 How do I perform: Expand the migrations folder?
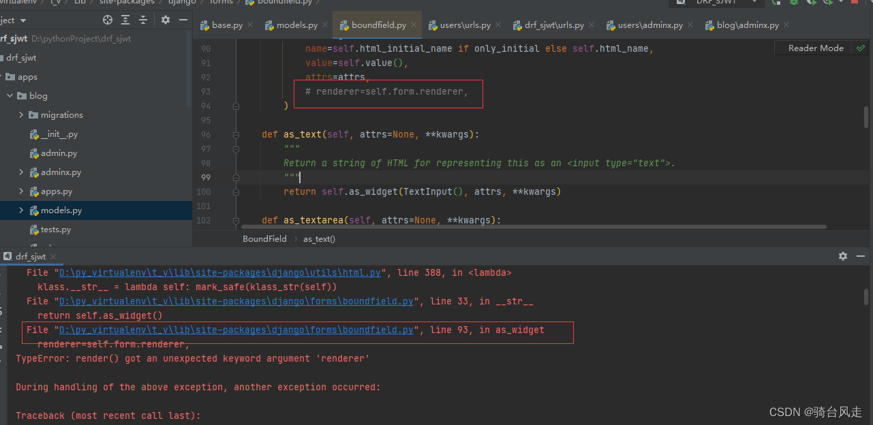20,114
